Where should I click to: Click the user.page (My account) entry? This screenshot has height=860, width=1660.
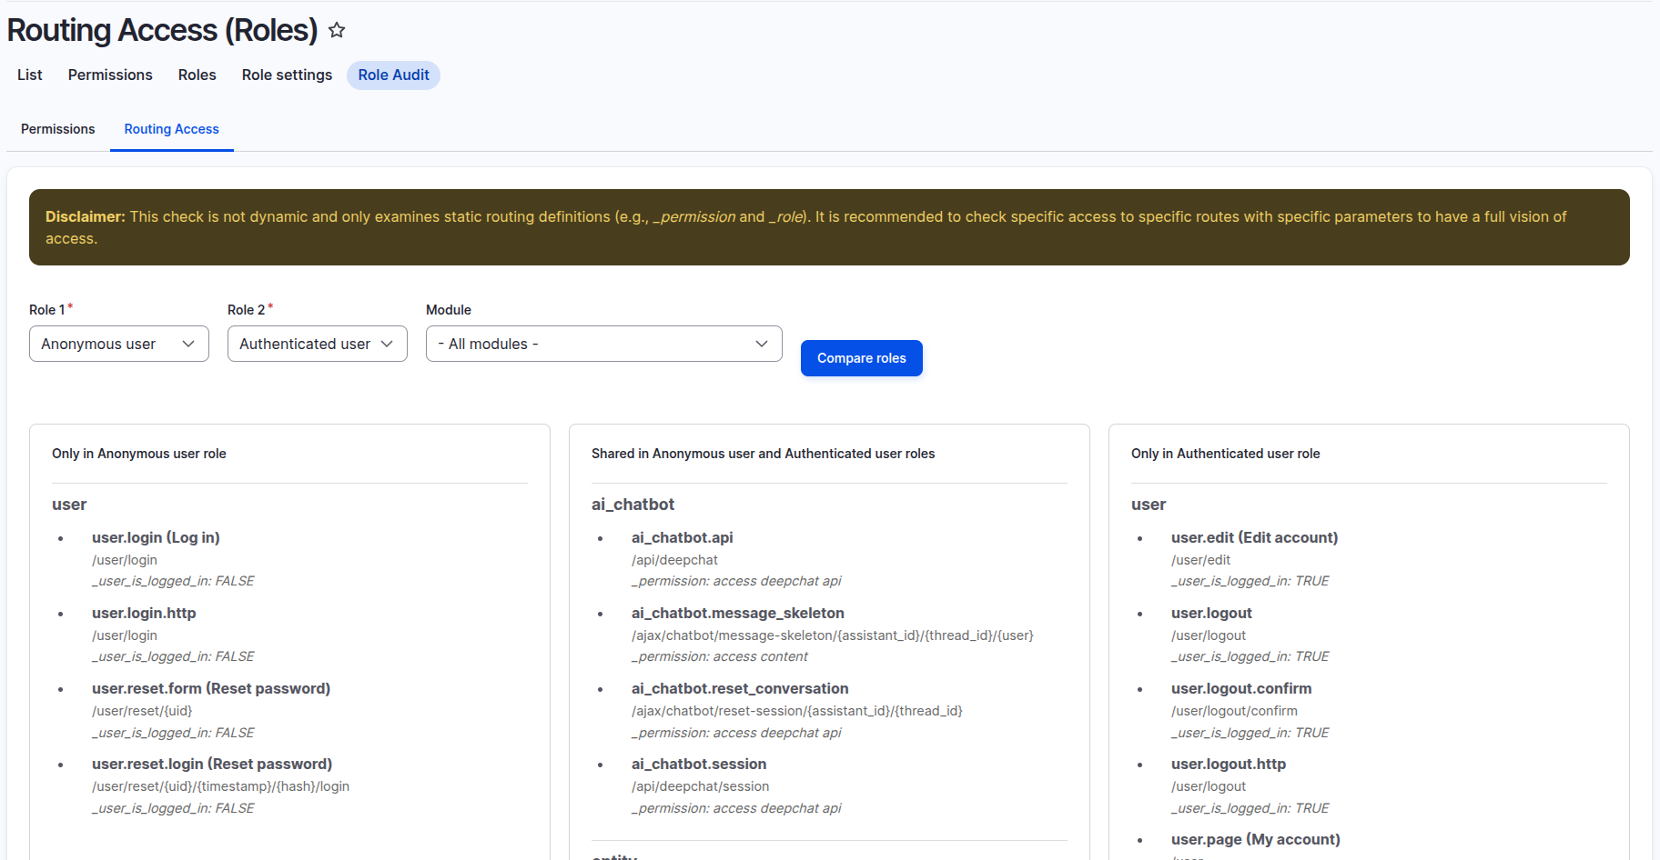click(x=1256, y=839)
